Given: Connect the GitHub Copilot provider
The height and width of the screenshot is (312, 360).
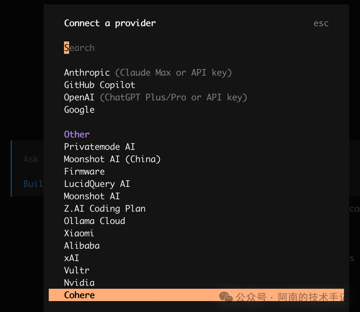Looking at the screenshot, I should pos(99,85).
